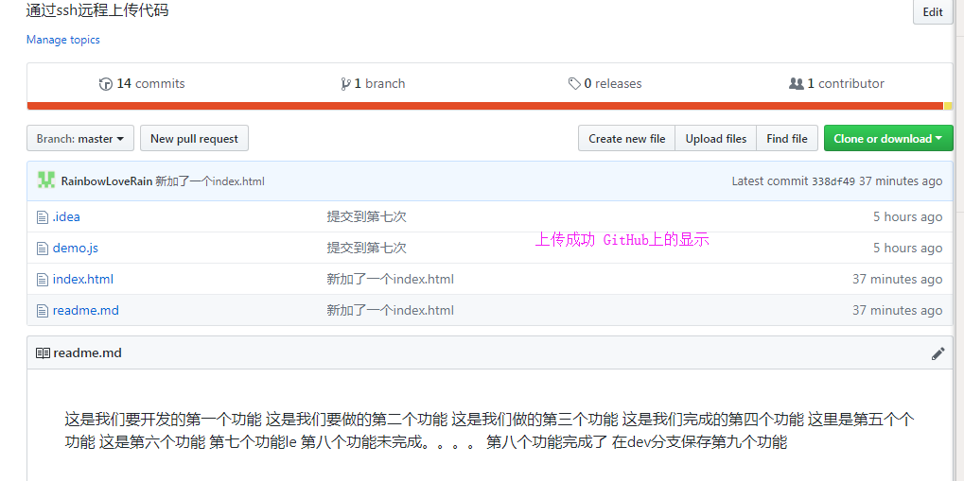Click the branch fork icon

pos(346,84)
